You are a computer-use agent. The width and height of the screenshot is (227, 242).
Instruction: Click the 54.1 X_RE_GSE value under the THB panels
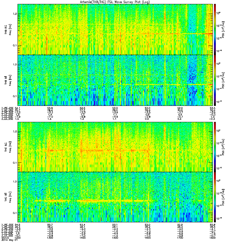coord(17,108)
